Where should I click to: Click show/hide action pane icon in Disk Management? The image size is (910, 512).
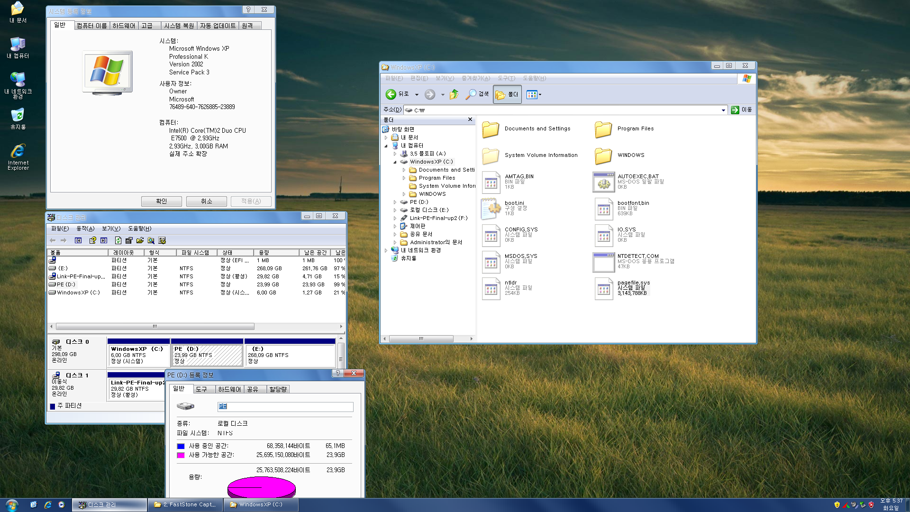point(104,240)
